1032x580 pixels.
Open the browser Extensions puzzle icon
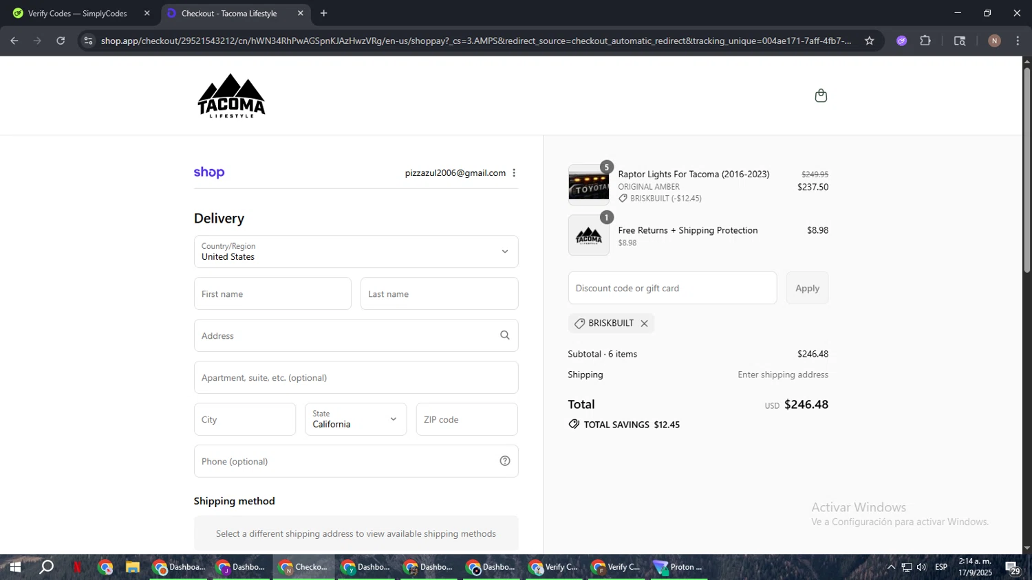point(925,41)
